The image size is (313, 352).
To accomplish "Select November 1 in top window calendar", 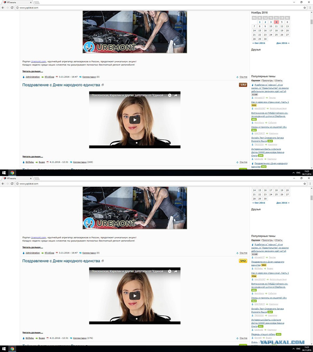I will click(x=260, y=22).
